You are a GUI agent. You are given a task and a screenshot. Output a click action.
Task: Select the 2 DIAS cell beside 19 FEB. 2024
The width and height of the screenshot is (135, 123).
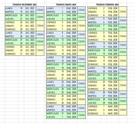click(x=123, y=70)
